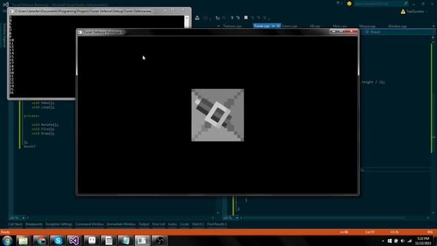Viewport: 437px width, 246px height.
Task: Open Skype from the taskbar
Action: click(58, 241)
